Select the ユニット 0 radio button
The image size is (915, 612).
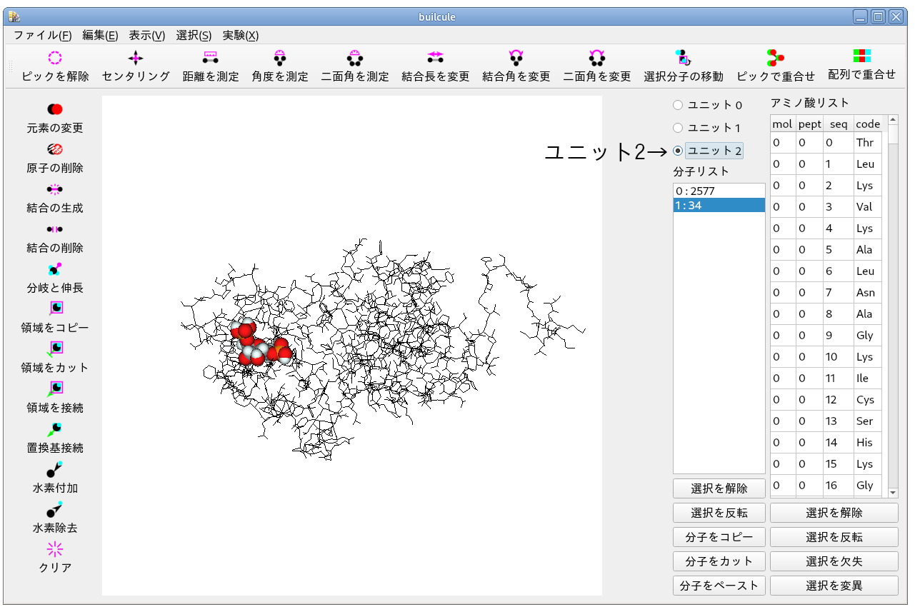tap(678, 105)
